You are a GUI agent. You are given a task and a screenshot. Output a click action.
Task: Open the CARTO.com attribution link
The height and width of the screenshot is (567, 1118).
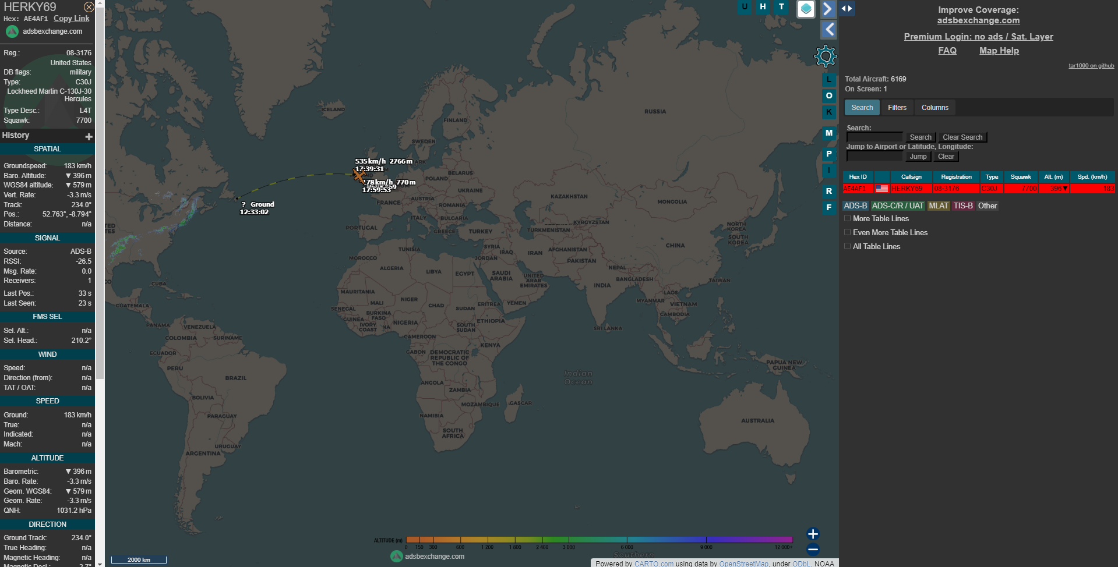[x=654, y=564]
